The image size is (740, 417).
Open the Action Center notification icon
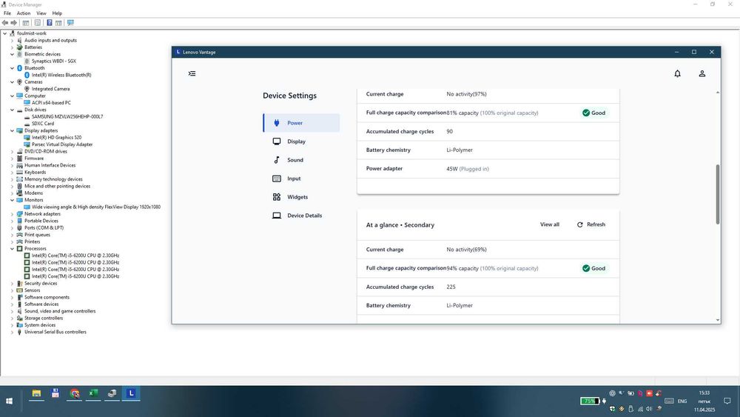727,401
